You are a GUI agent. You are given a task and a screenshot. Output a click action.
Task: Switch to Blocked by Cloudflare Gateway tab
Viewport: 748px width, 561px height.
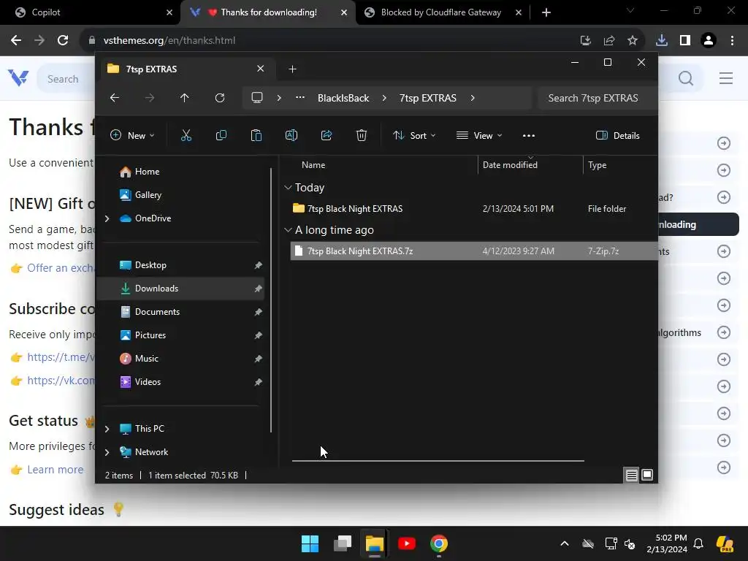[443, 12]
